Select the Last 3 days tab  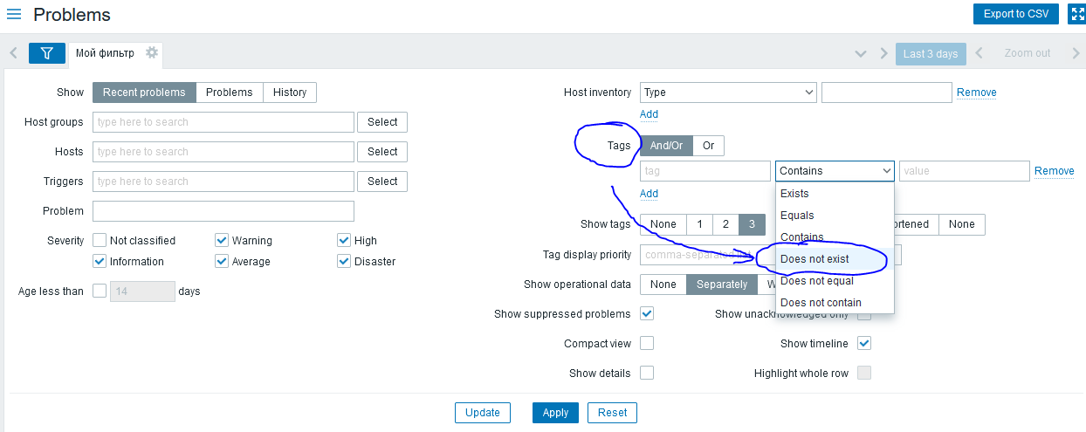(931, 53)
